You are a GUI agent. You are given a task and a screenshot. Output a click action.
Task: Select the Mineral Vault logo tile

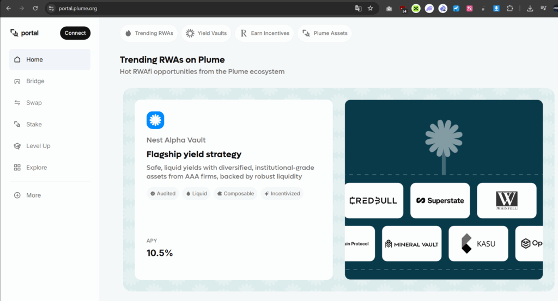tap(412, 244)
